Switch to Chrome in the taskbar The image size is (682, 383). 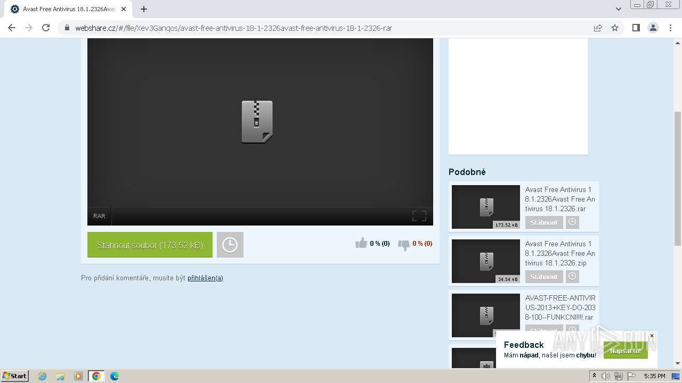tap(96, 376)
